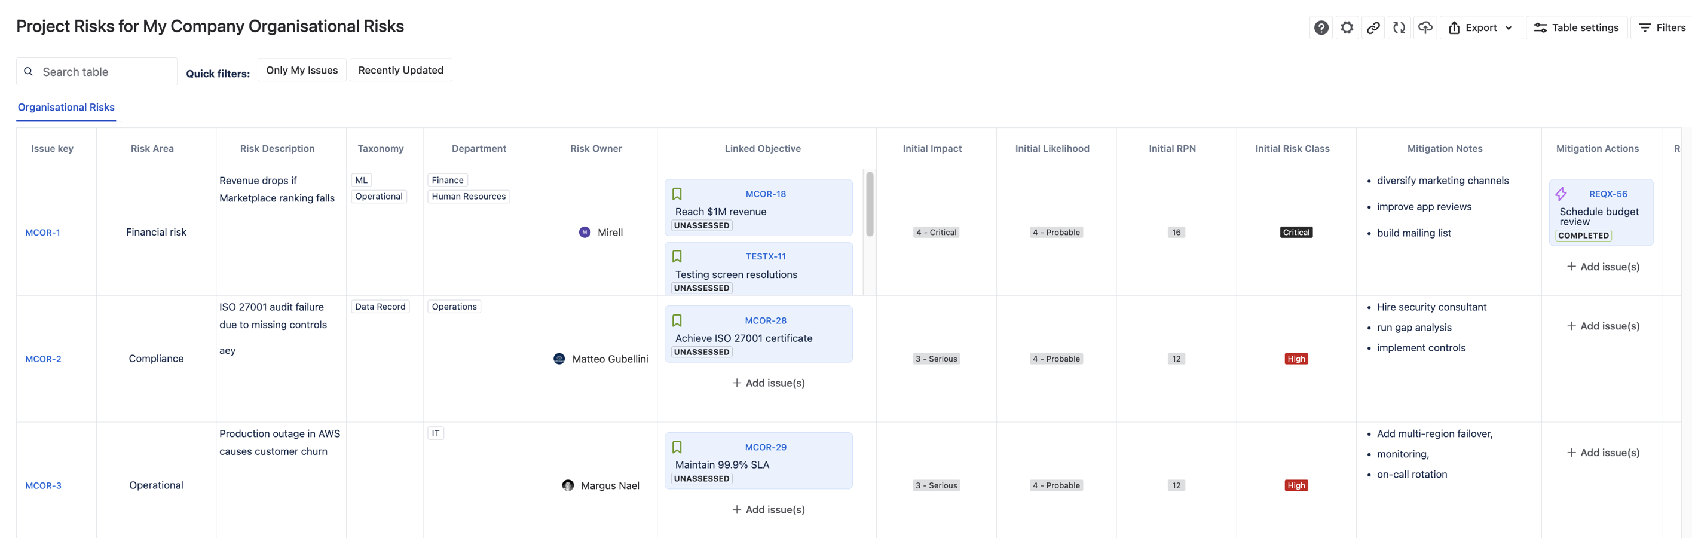Viewport: 1692px width, 538px height.
Task: Click Matteo Gubellini's avatar
Action: coord(559,359)
